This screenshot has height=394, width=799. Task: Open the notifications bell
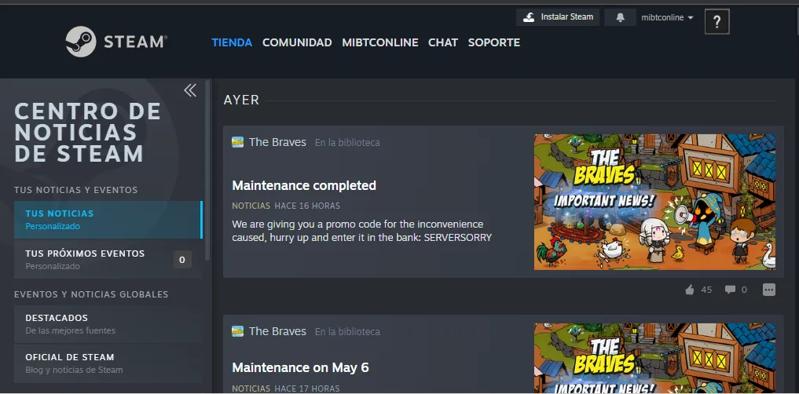pyautogui.click(x=620, y=17)
